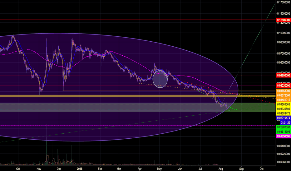Click the 2018 year label on time axis
291x171 pixels.
79,169
